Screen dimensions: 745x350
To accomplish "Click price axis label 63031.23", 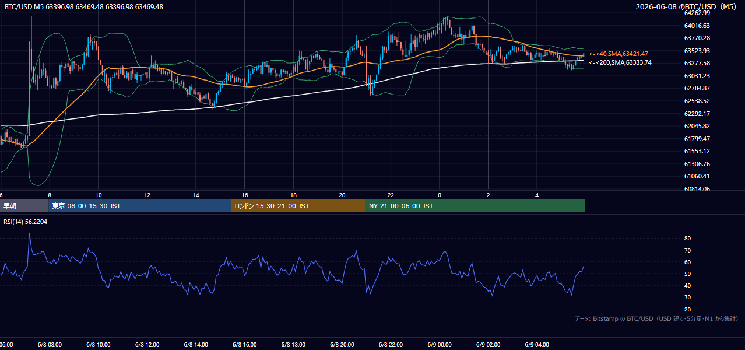I will click(x=697, y=76).
